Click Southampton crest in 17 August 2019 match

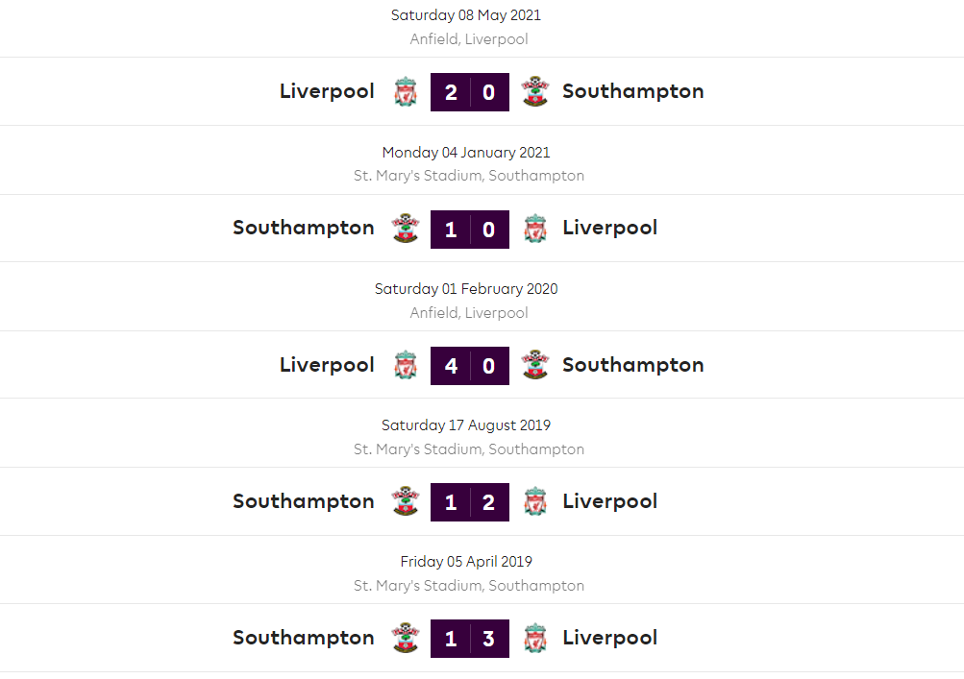406,501
